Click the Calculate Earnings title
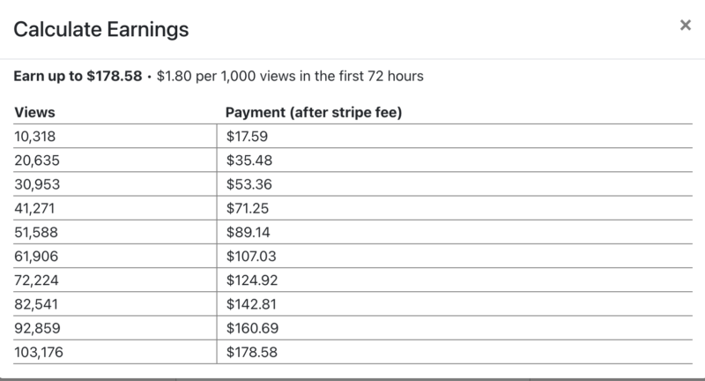The width and height of the screenshot is (705, 381). pos(100,29)
